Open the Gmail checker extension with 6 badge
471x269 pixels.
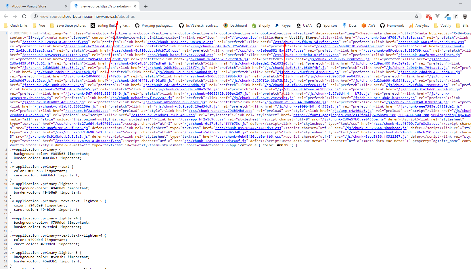coord(428,17)
